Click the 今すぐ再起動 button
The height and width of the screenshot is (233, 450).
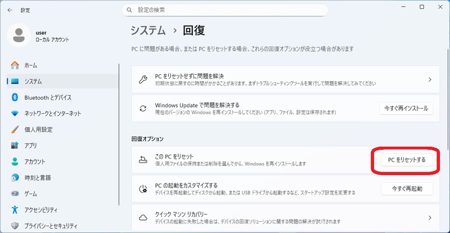(x=407, y=189)
